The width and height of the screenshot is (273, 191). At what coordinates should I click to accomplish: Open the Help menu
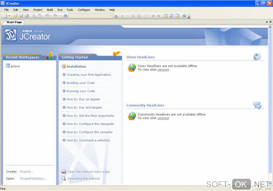click(x=112, y=10)
